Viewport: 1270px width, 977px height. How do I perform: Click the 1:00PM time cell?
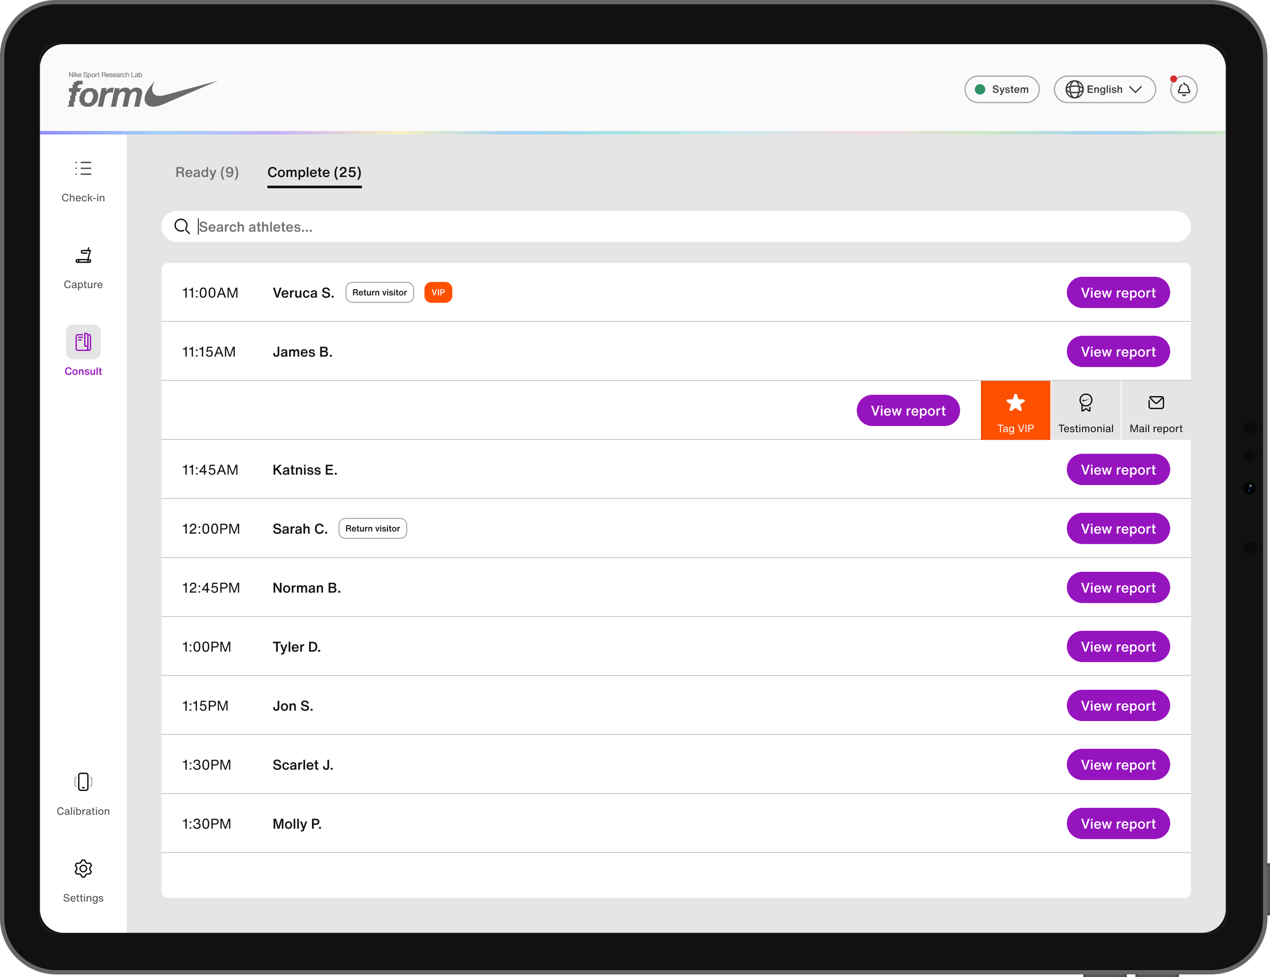[206, 647]
